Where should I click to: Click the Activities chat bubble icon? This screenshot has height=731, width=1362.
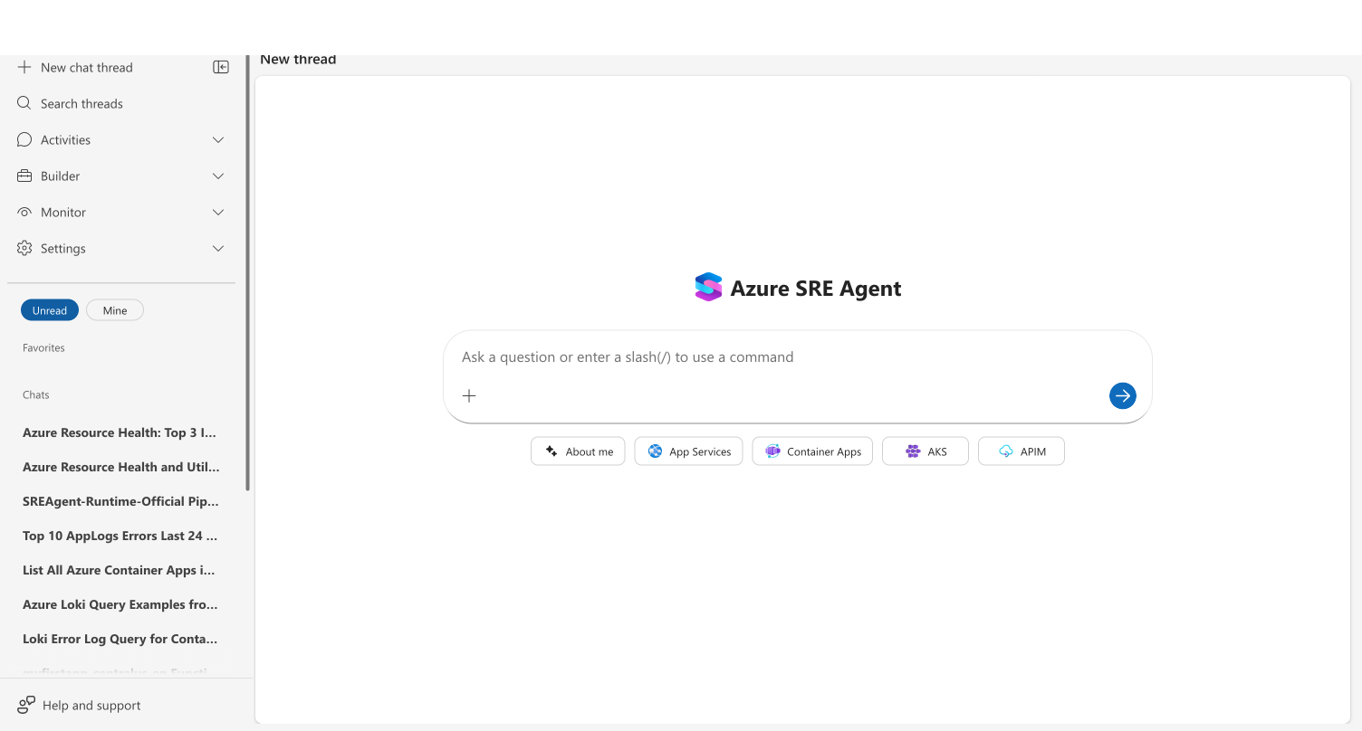(x=24, y=139)
